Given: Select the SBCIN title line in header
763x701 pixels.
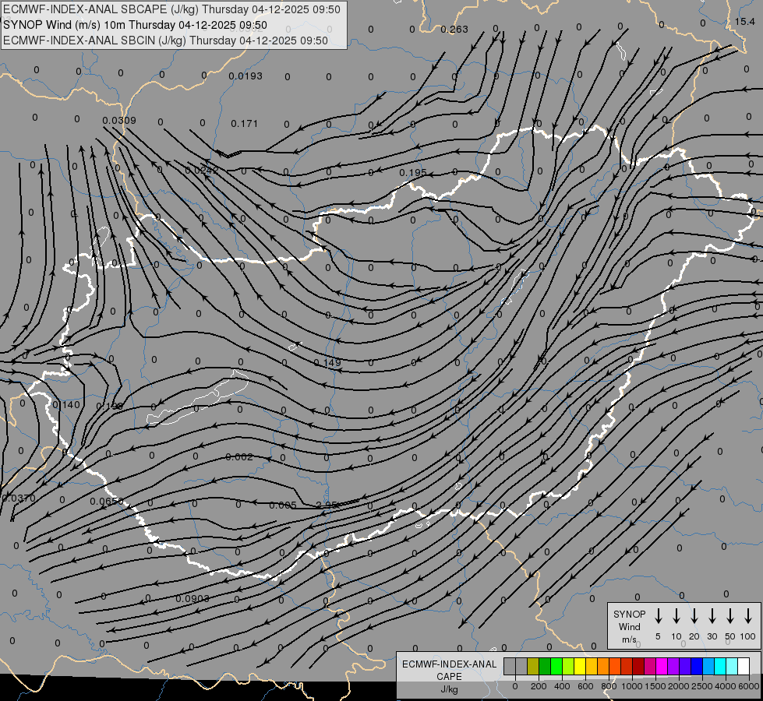Looking at the screenshot, I should click(165, 41).
